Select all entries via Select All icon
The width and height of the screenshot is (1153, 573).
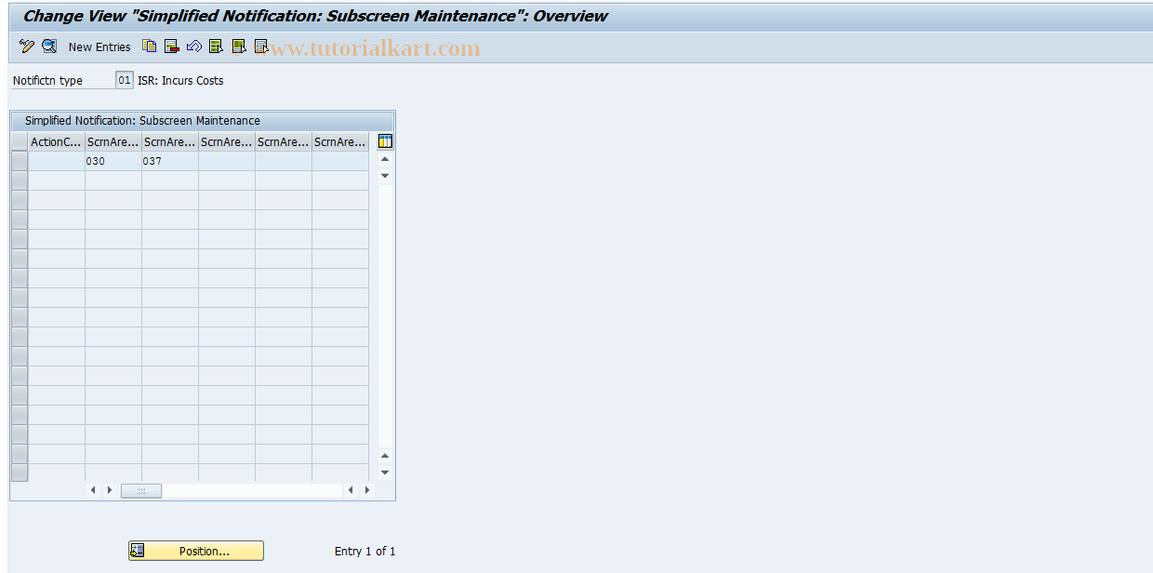[x=215, y=47]
